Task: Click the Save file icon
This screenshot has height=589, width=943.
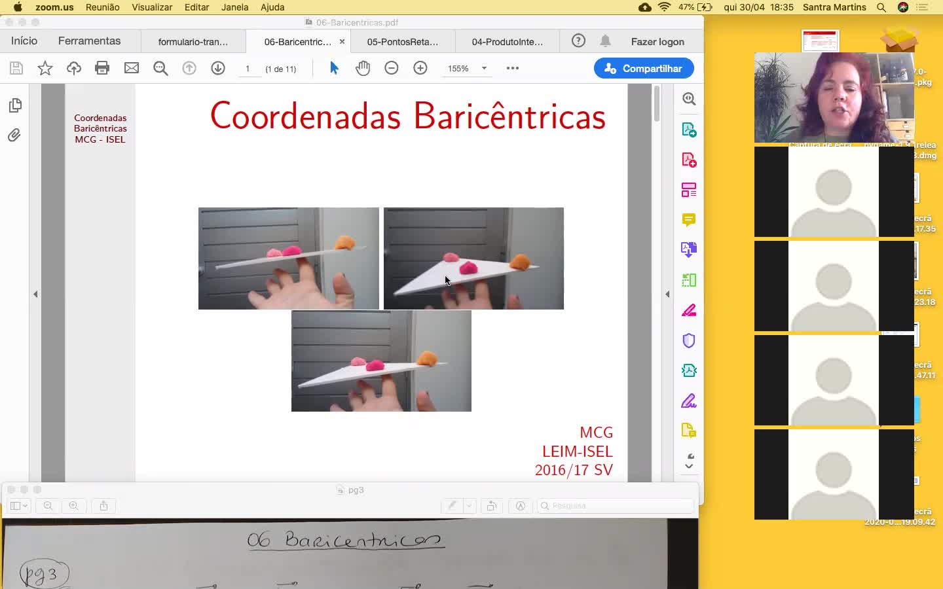Action: 16,68
